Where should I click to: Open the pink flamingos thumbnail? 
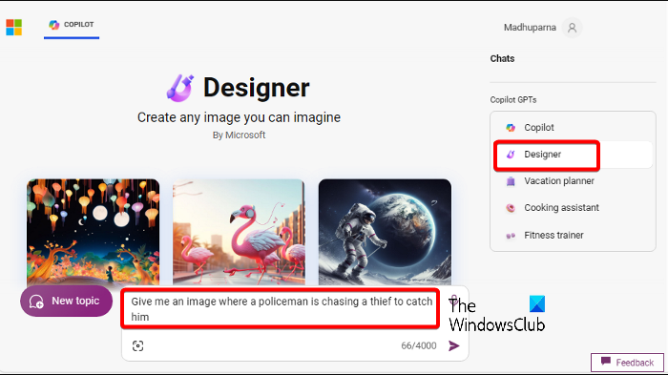(x=239, y=232)
